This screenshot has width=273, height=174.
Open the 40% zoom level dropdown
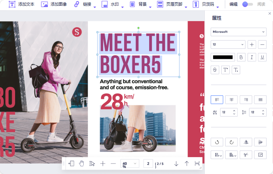tap(129, 164)
